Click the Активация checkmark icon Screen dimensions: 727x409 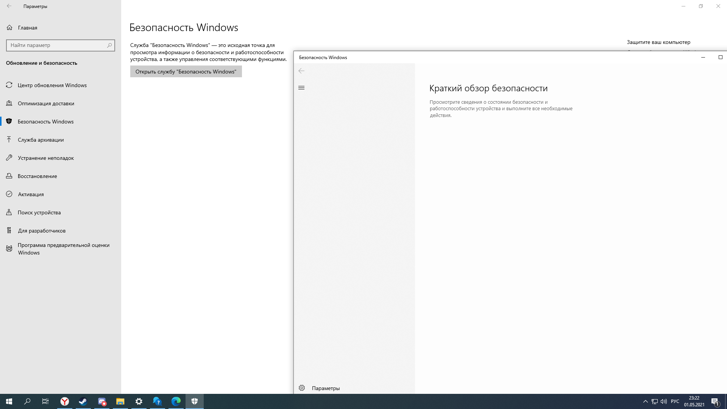coord(9,194)
